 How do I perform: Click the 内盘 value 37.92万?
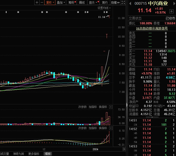[x=169, y=98]
